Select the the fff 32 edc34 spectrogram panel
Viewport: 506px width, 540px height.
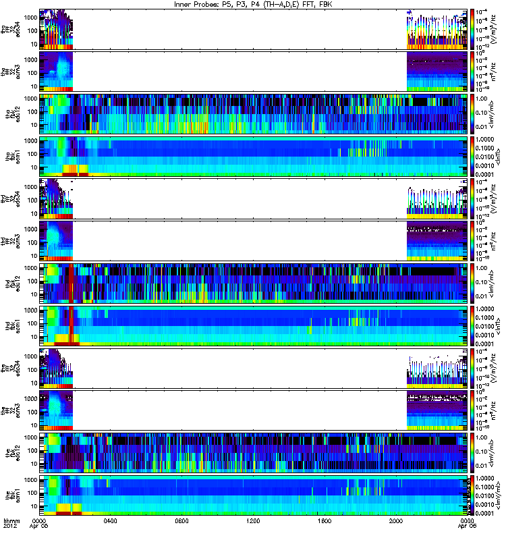(x=254, y=368)
